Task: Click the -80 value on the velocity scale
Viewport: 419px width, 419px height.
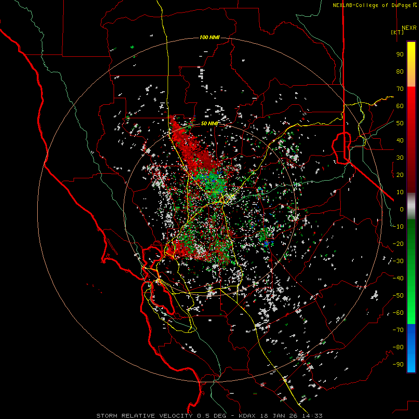Action: (x=398, y=347)
